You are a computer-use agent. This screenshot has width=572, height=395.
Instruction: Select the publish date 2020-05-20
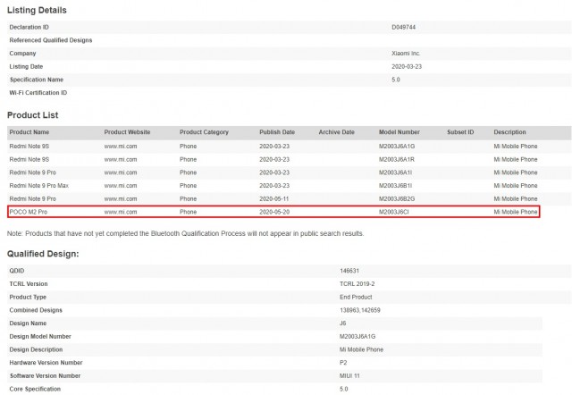[274, 212]
